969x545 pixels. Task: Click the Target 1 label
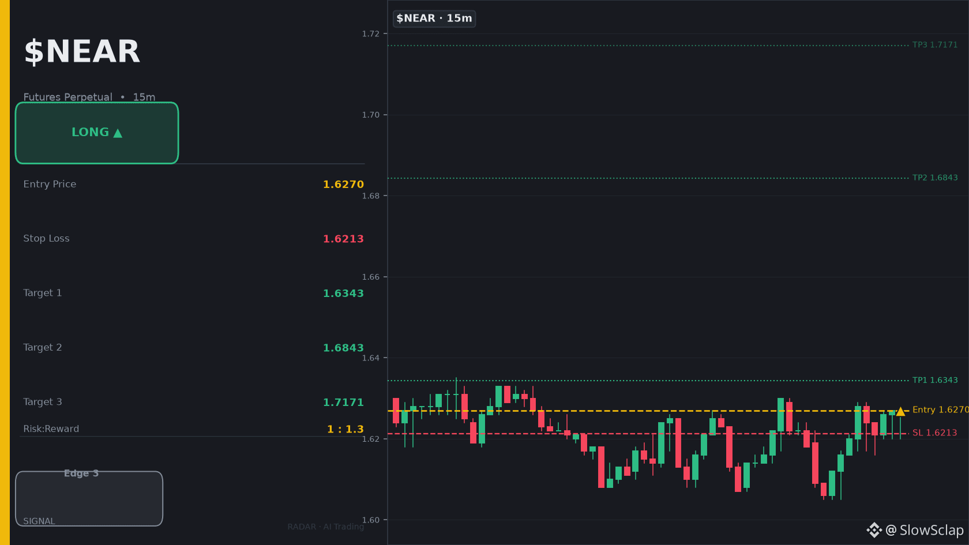point(43,293)
